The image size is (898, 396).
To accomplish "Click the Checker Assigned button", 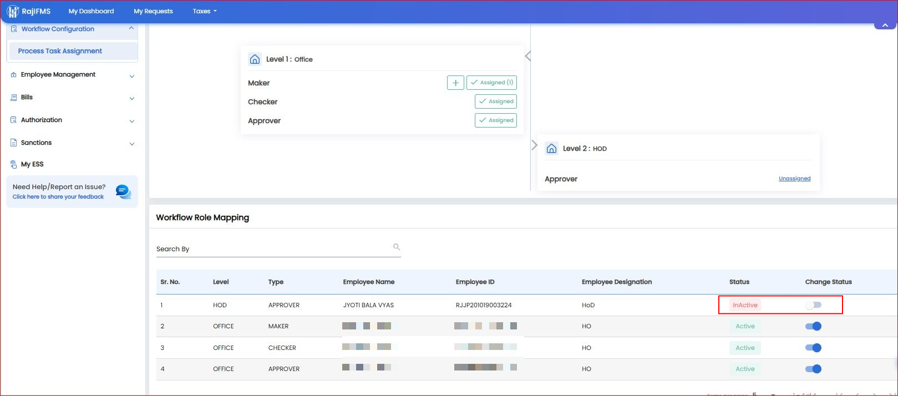I will pyautogui.click(x=496, y=101).
